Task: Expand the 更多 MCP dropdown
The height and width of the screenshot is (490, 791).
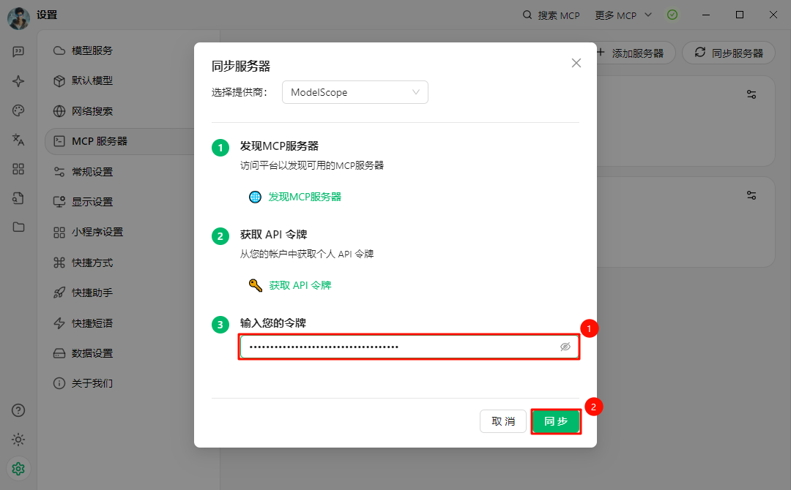Action: pos(623,15)
